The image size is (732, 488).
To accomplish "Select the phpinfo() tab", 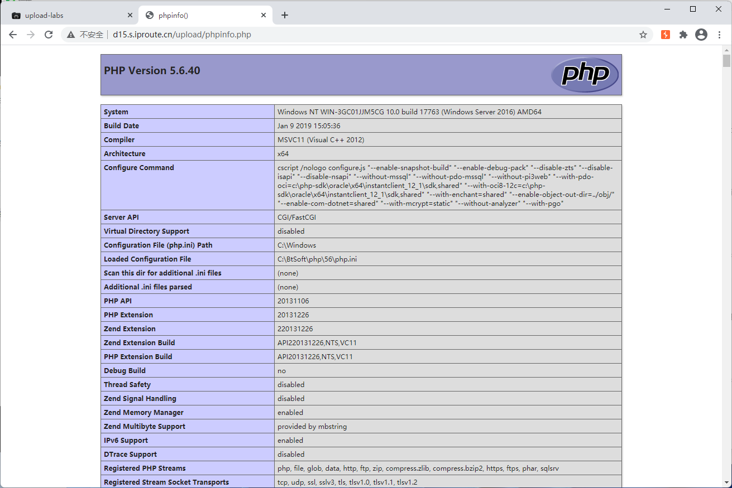I will 201,15.
